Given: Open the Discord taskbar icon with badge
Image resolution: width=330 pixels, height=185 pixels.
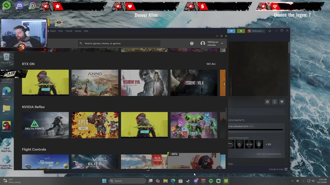Looking at the screenshot, I should tap(196, 181).
